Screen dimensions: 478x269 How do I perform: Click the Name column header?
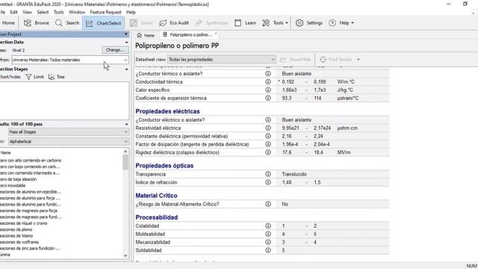coord(31,152)
